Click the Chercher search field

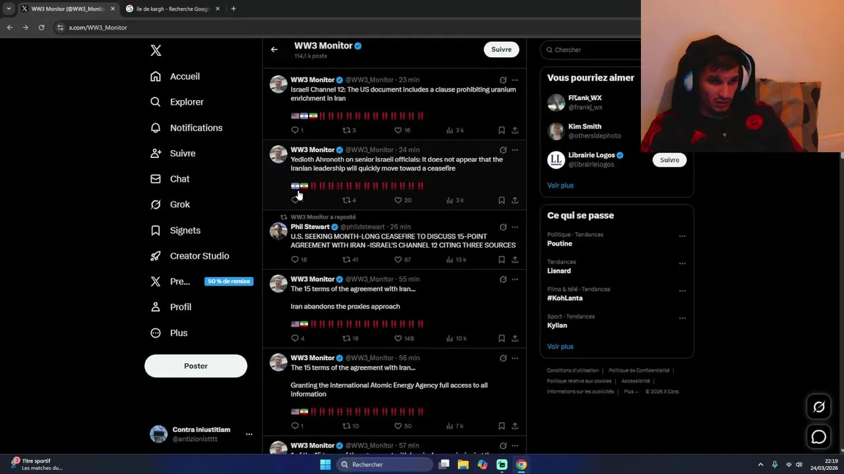[593, 49]
